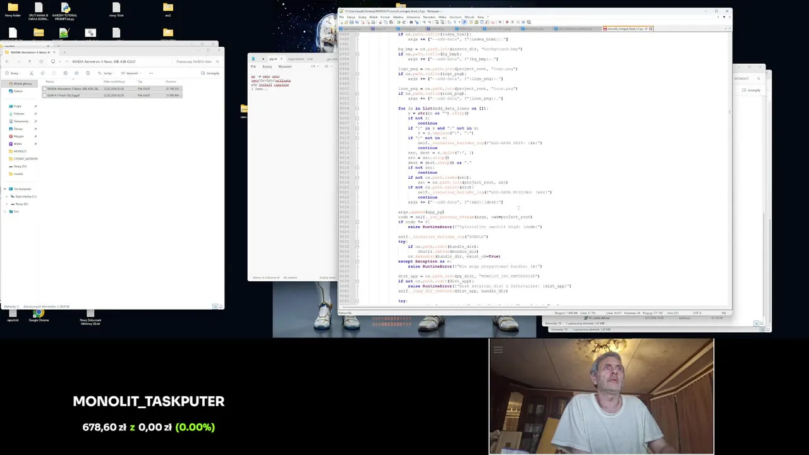The width and height of the screenshot is (809, 455).
Task: Sort by Data modyfikacji column header
Action: 114,82
